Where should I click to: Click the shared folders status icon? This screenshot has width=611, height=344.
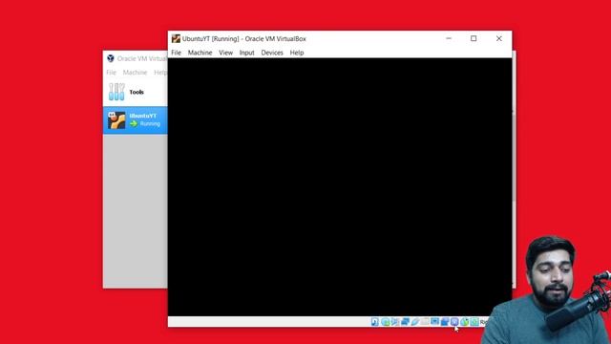coord(425,322)
